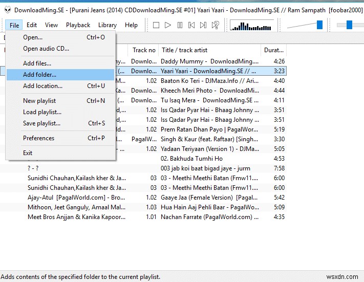
Task: Select track Yaari Yaari
Action: [208, 71]
